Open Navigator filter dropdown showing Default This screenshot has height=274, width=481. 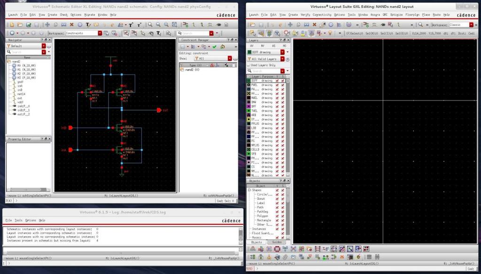[x=44, y=46]
